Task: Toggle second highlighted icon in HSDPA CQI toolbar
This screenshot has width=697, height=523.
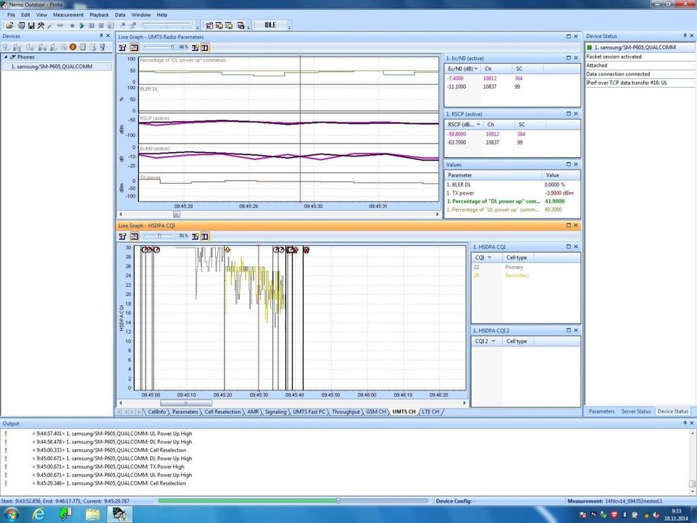Action: pos(134,236)
